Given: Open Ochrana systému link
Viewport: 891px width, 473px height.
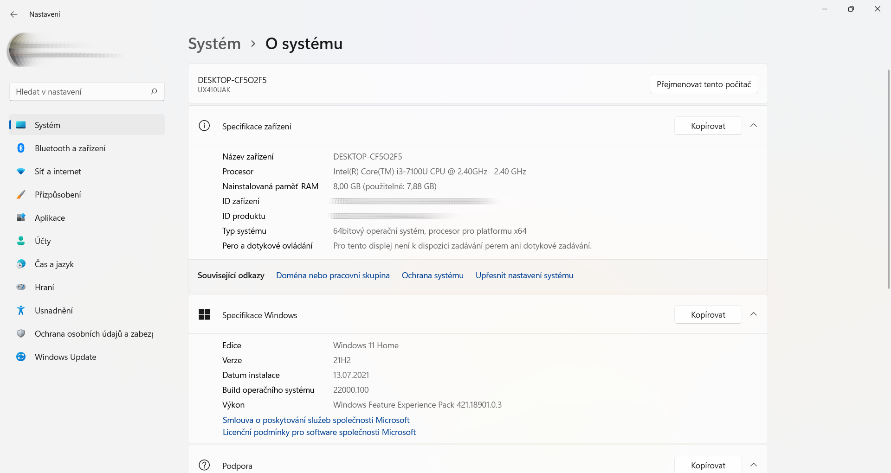Looking at the screenshot, I should click(433, 275).
